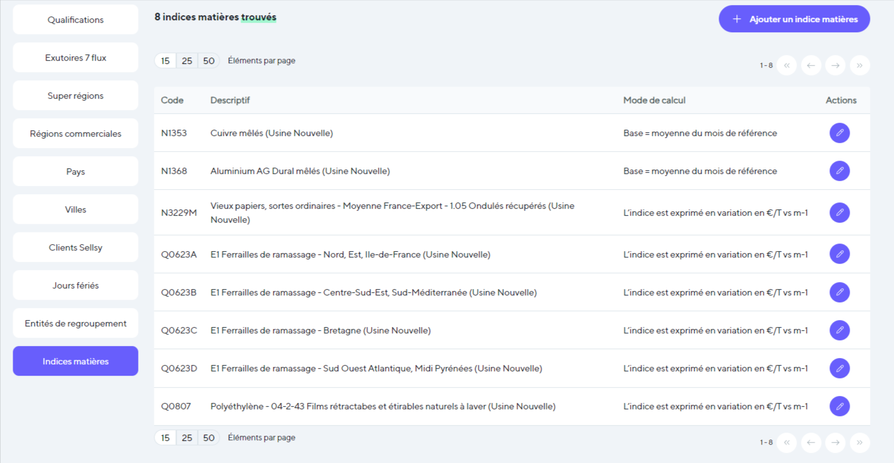Image resolution: width=894 pixels, height=463 pixels.
Task: Choose 50 items per page at top
Action: (209, 61)
